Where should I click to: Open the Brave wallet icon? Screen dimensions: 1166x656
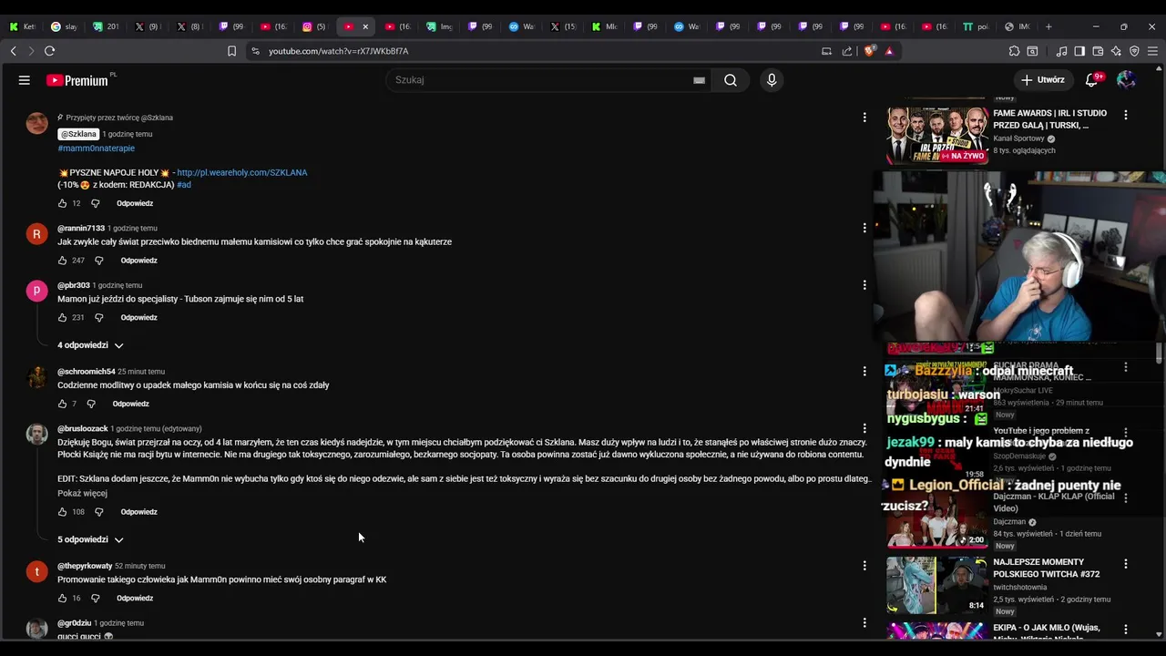(x=1098, y=51)
